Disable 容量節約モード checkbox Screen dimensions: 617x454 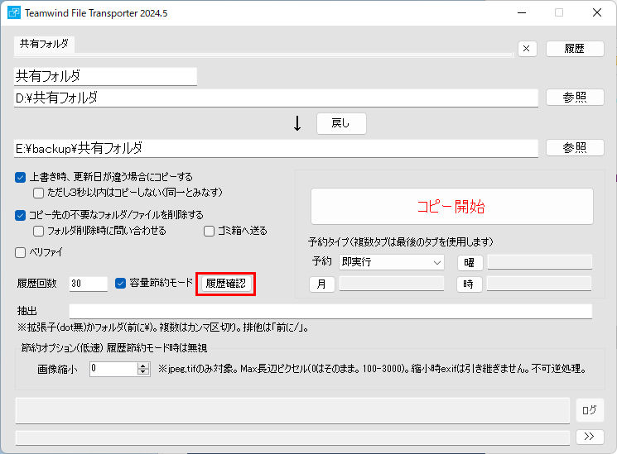coord(121,284)
